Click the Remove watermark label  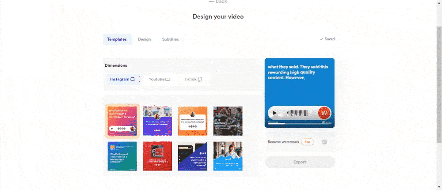click(283, 142)
